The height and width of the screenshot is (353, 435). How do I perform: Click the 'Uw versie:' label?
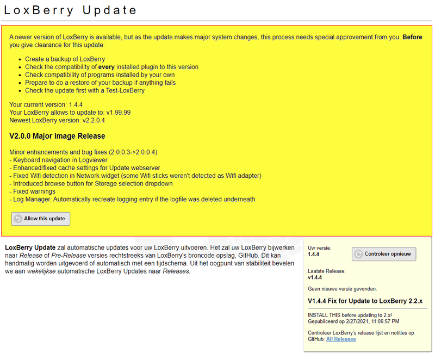pos(319,248)
